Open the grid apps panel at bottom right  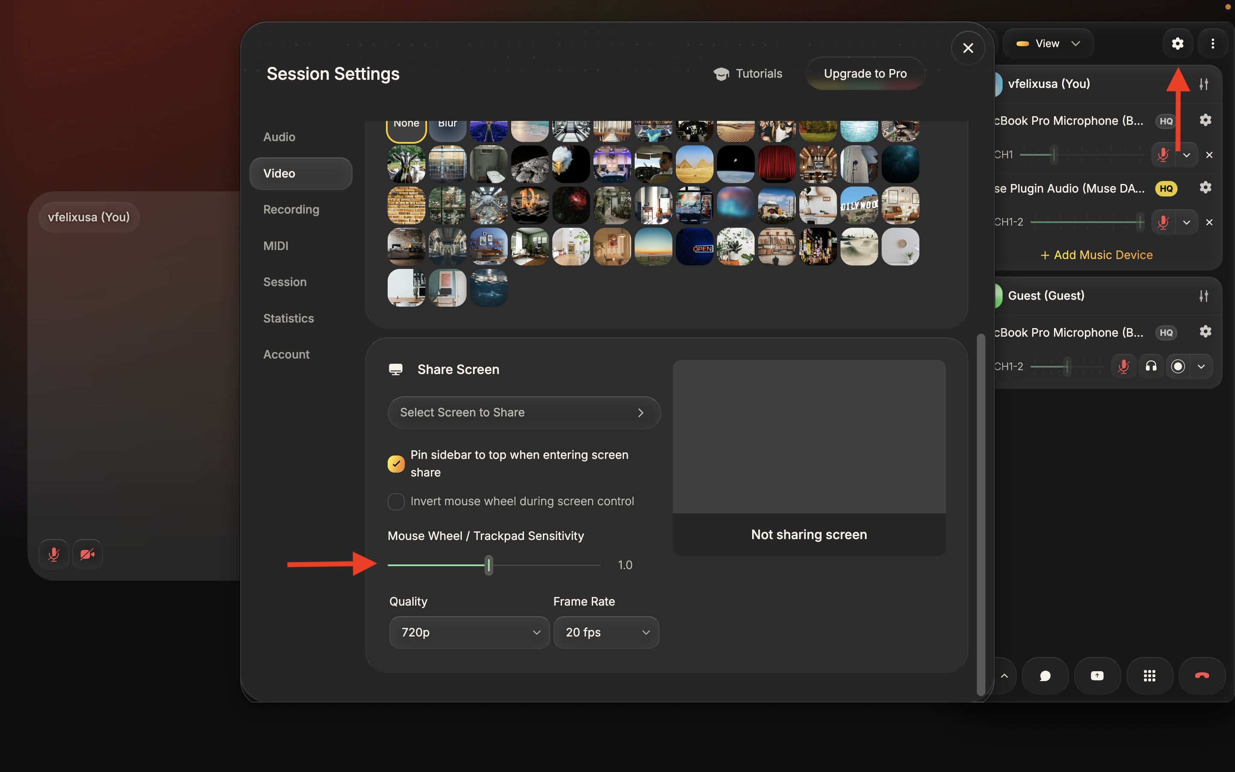(1149, 675)
